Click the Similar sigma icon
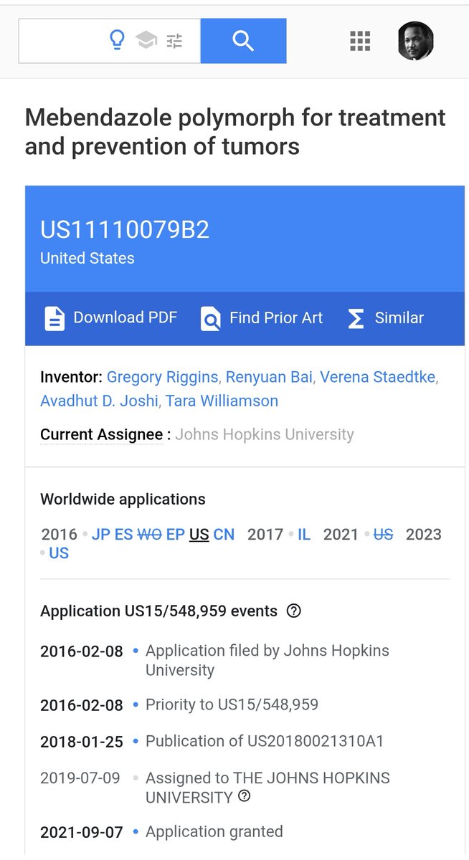This screenshot has height=860, width=469. coord(356,318)
